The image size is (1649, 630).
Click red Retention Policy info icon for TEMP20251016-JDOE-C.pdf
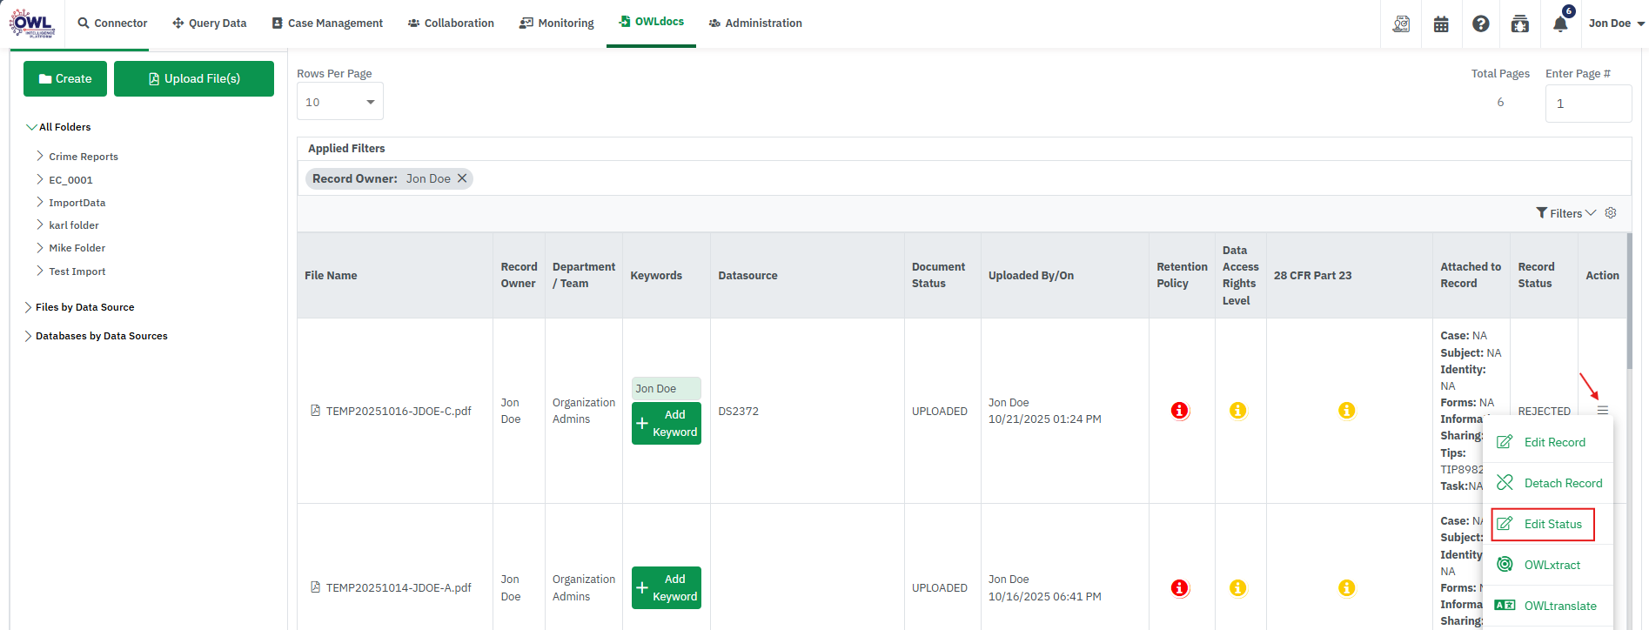click(1179, 411)
